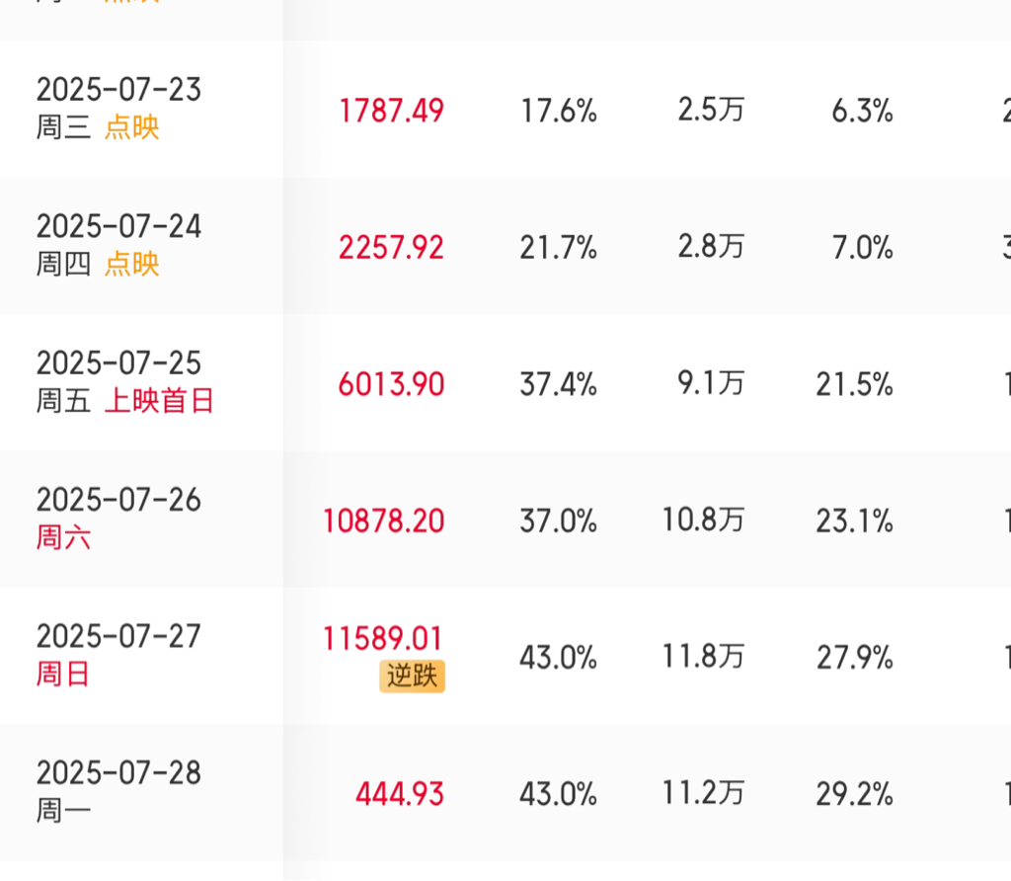Screen dimensions: 1011x881
Task: Click the 17.6% value in the 07-23 row
Action: (559, 111)
